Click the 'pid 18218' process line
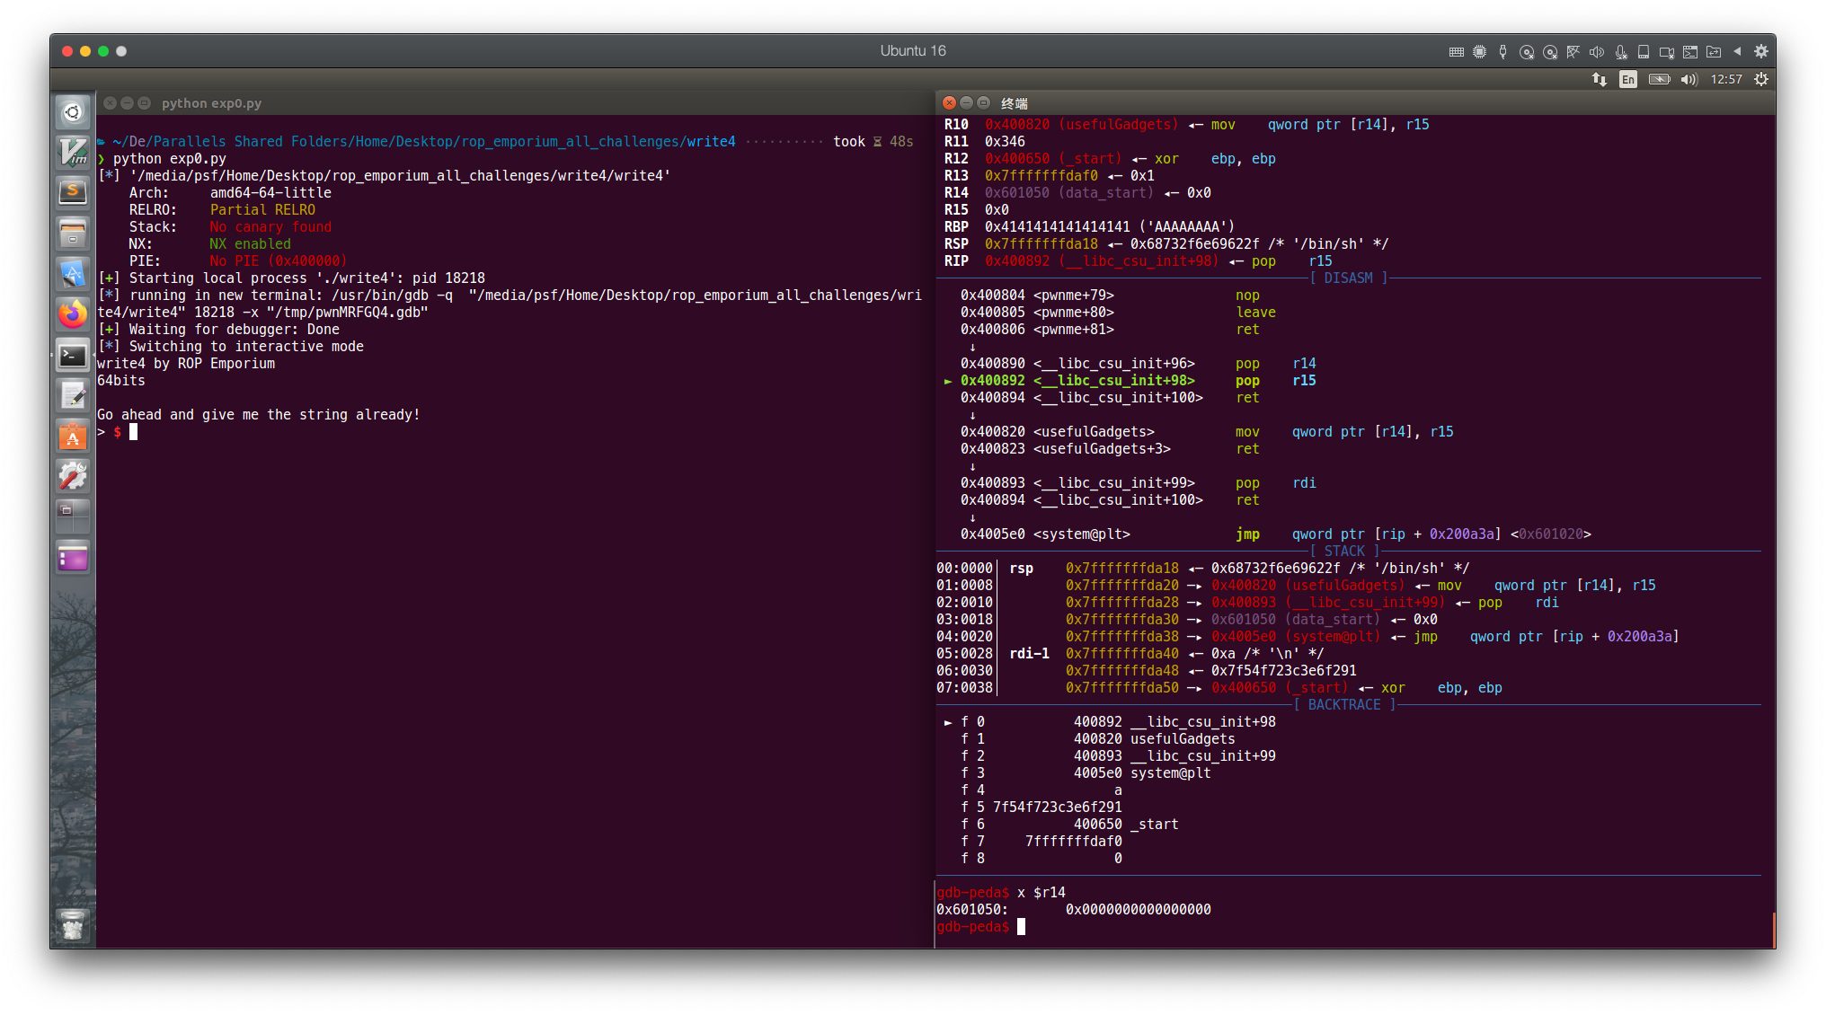This screenshot has width=1826, height=1015. (x=291, y=278)
